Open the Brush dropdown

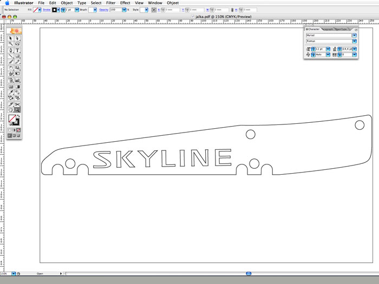(x=95, y=10)
